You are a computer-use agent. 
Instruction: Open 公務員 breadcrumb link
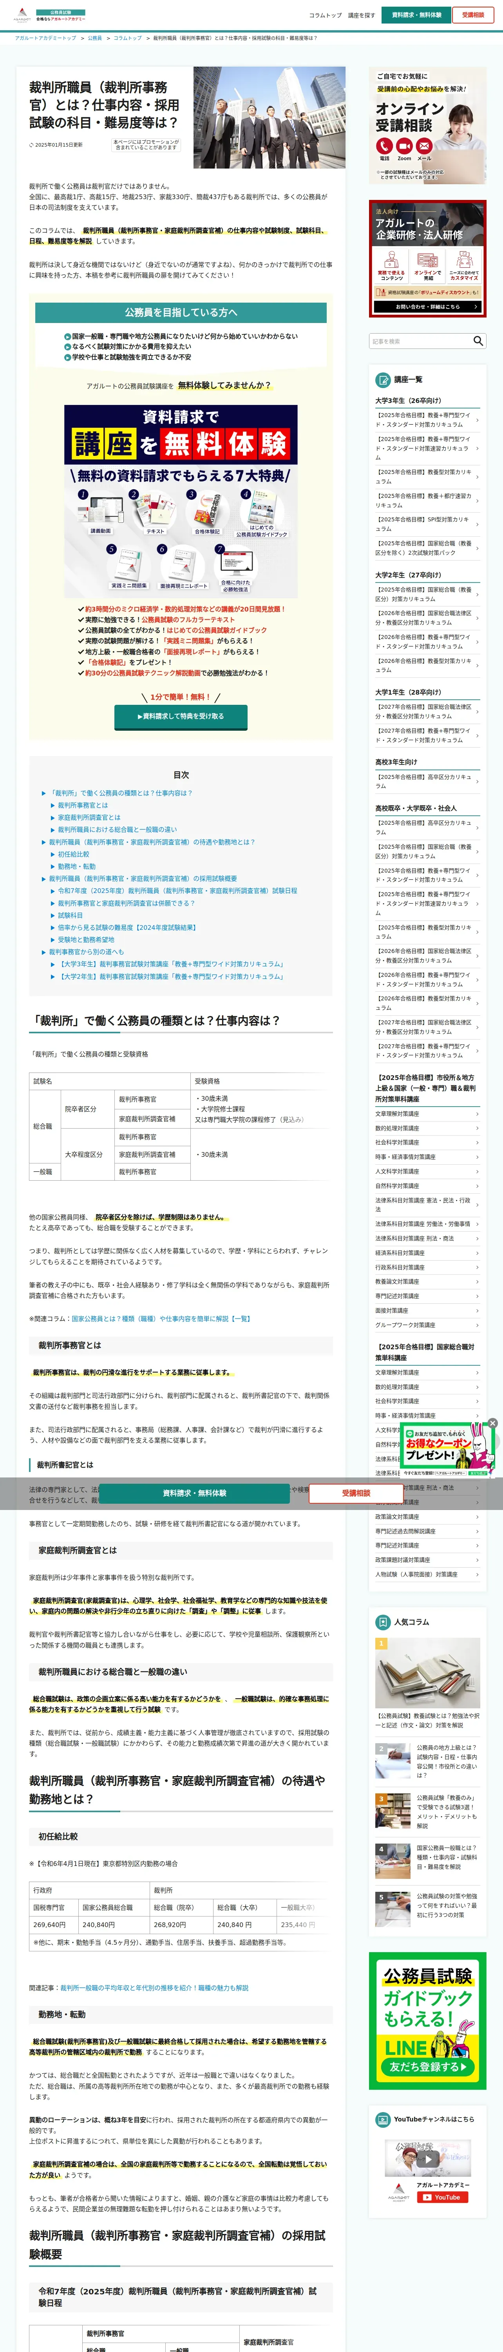(95, 38)
